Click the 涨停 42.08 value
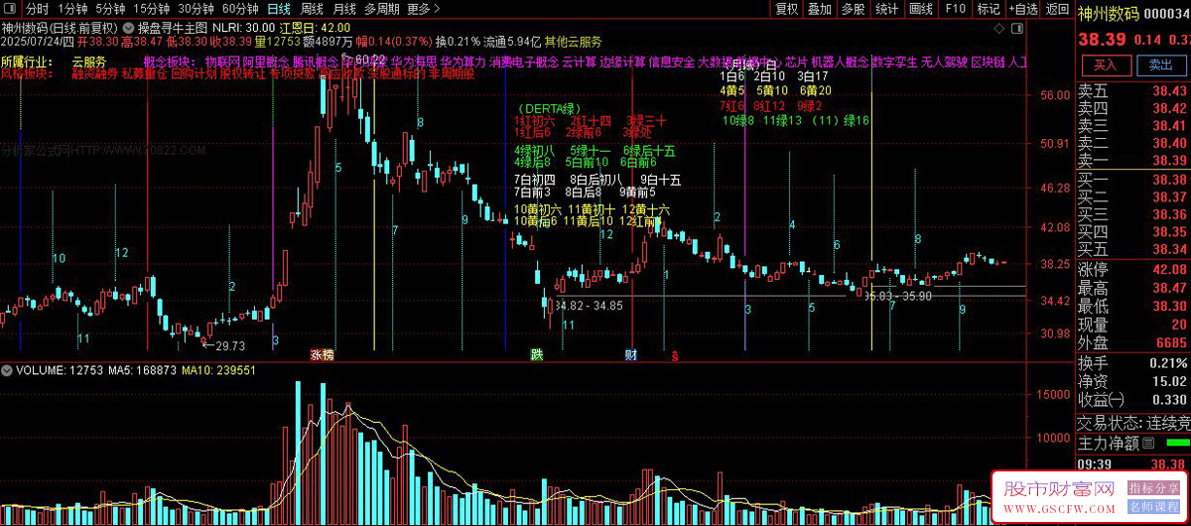 (1170, 270)
